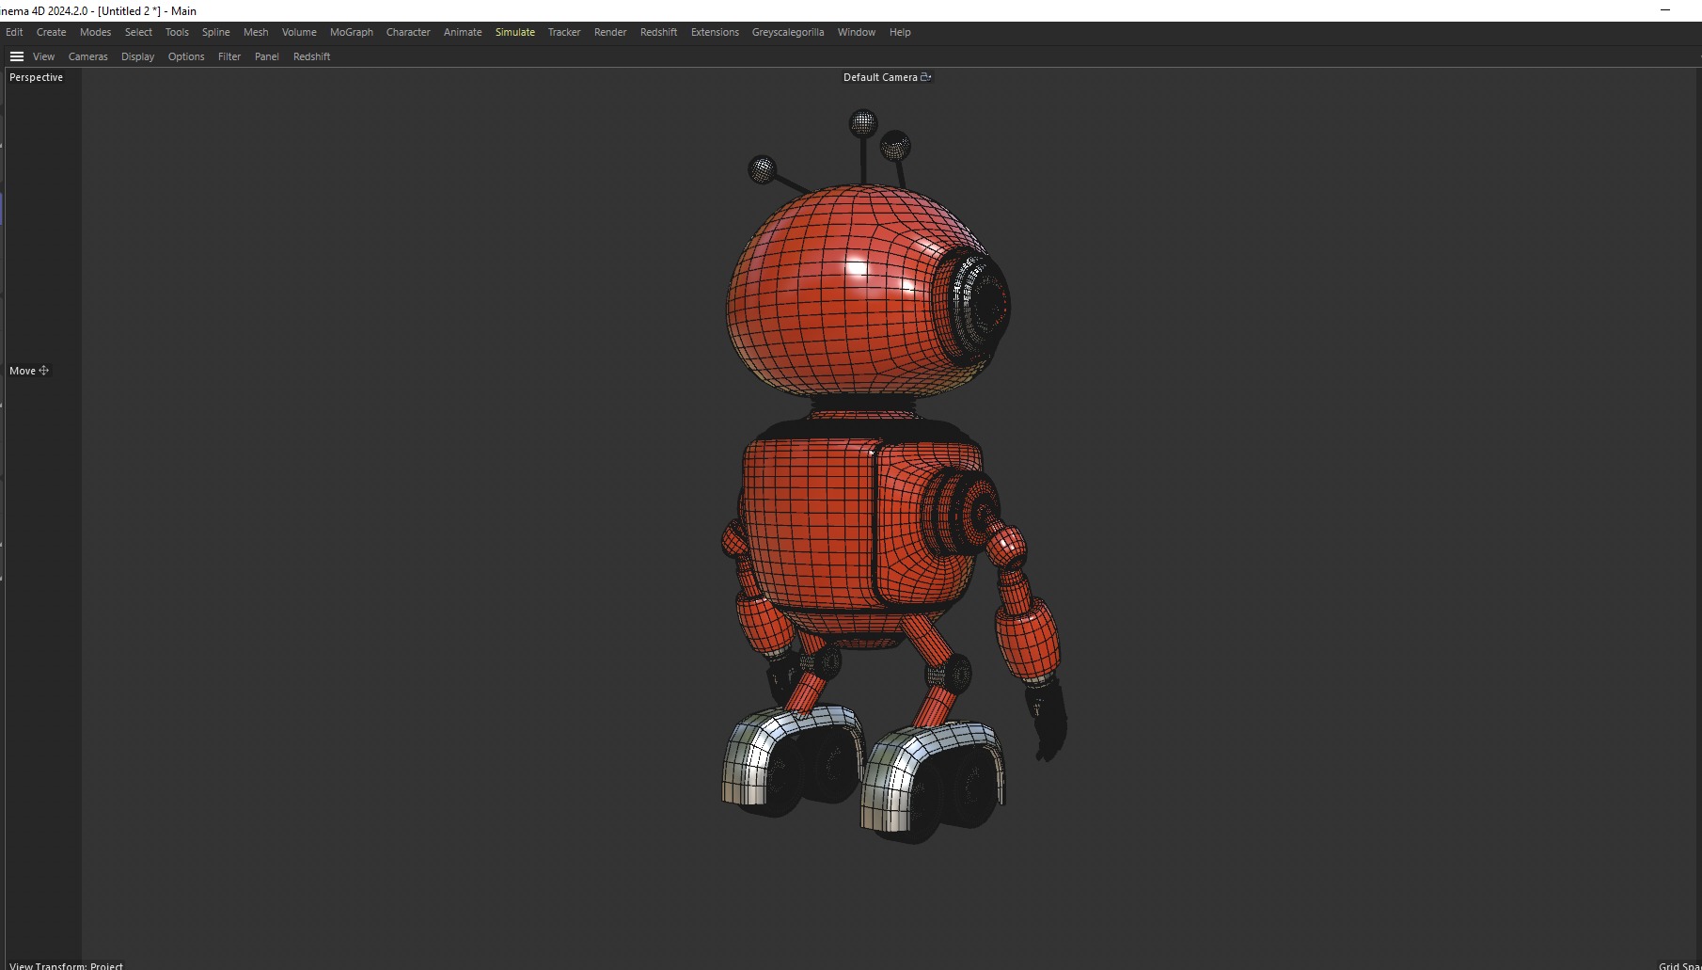
Task: Open the viewport Cameras menu
Action: (x=88, y=56)
